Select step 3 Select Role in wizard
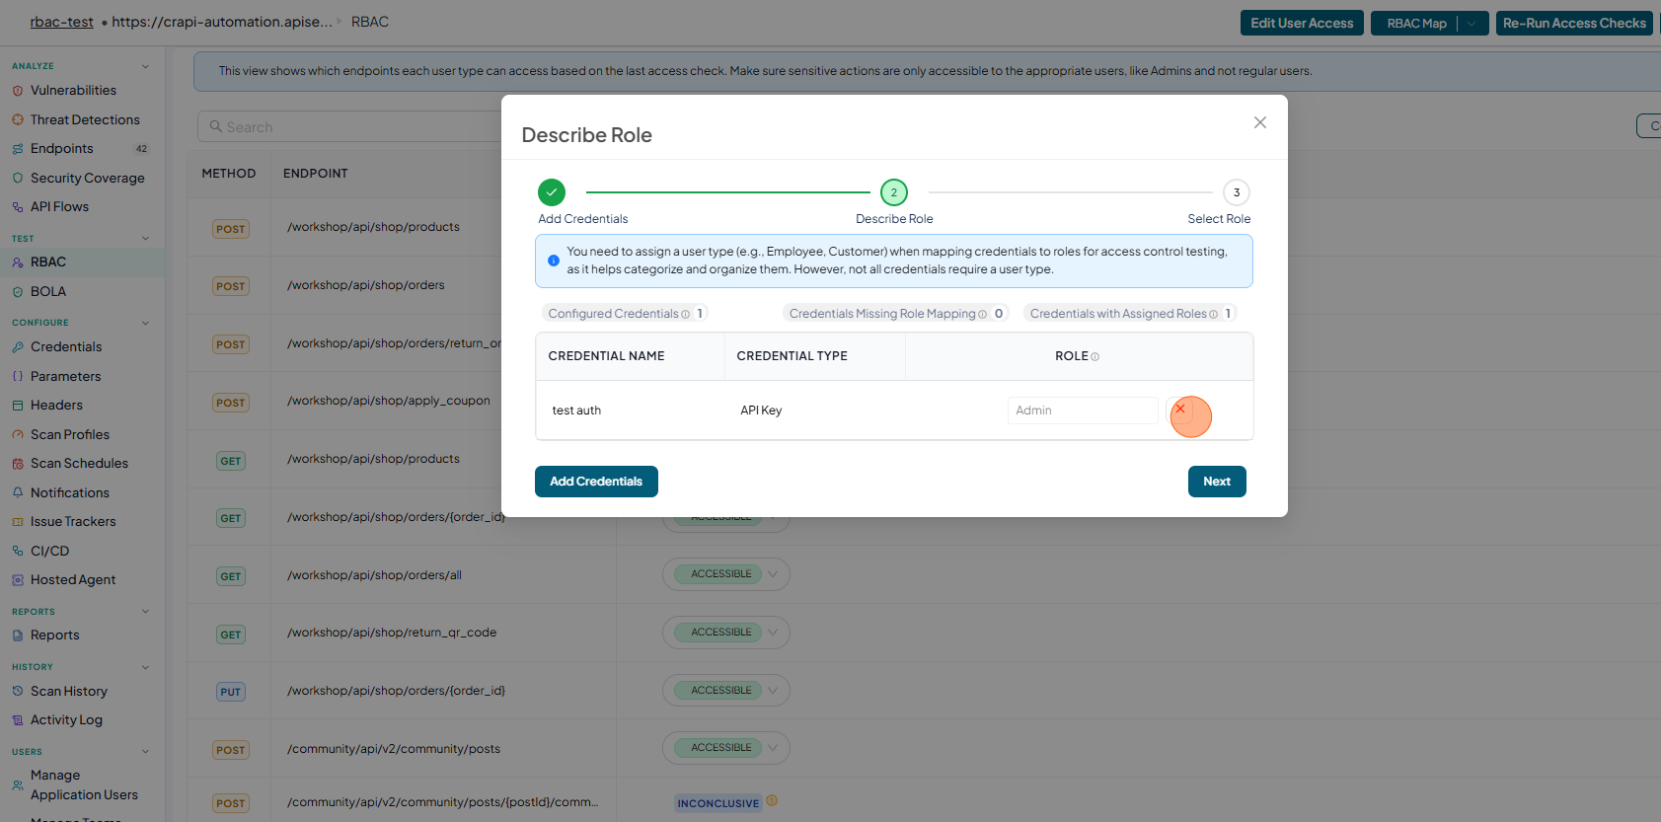Screen dimensions: 1661x822 point(1237,192)
